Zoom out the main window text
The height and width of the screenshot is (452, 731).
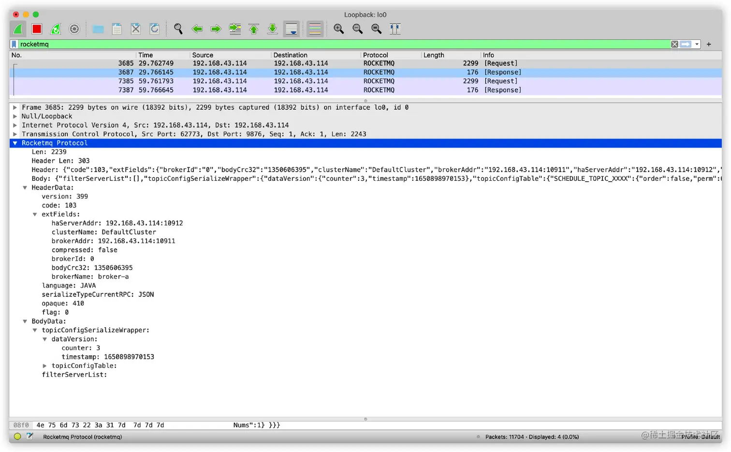(x=358, y=29)
